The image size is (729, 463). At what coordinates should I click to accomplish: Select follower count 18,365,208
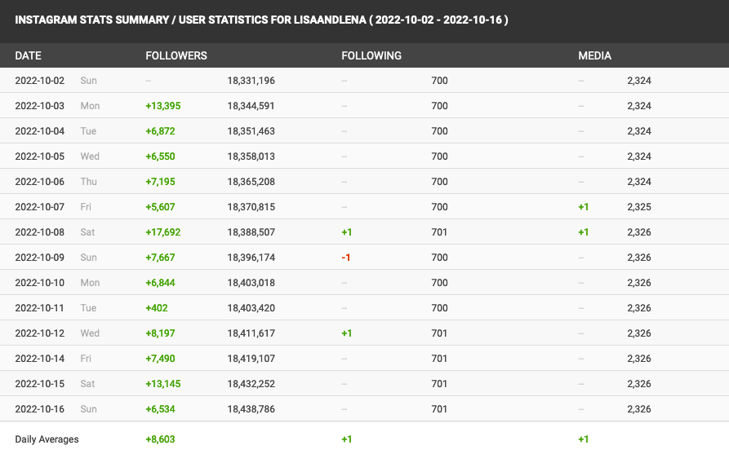tap(251, 182)
